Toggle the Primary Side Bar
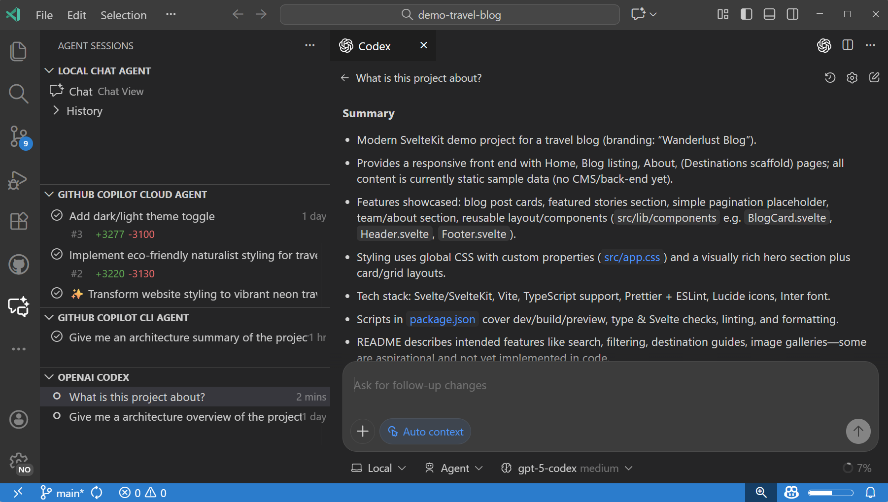888x502 pixels. tap(746, 14)
